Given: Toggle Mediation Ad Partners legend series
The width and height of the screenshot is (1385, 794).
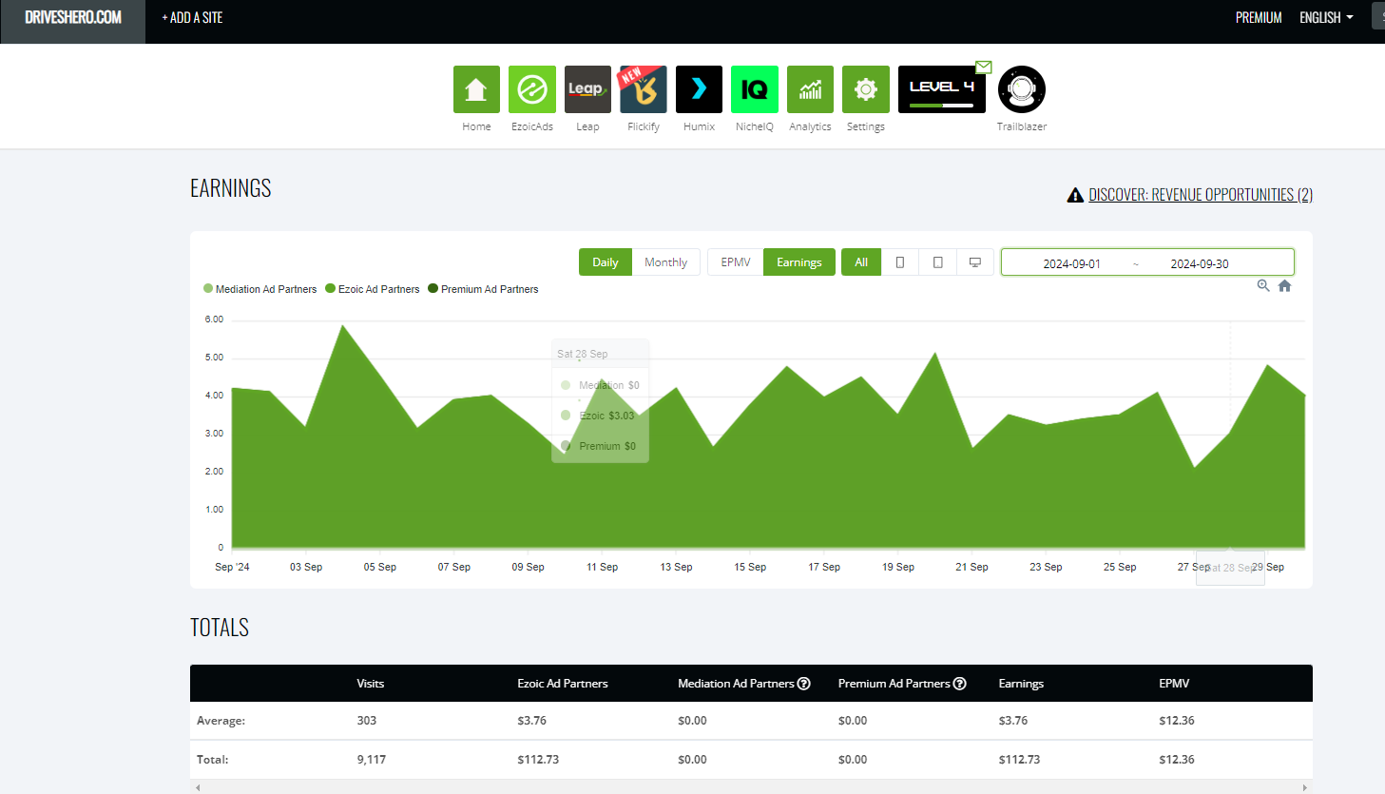Looking at the screenshot, I should [x=260, y=289].
